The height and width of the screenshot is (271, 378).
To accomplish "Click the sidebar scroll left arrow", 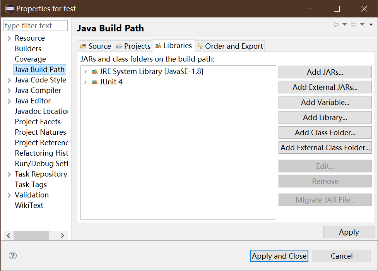I will (9, 235).
